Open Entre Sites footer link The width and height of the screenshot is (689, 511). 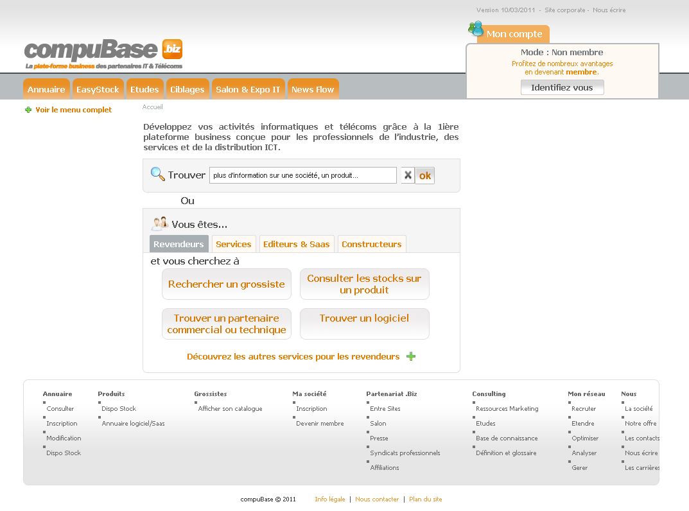point(385,409)
